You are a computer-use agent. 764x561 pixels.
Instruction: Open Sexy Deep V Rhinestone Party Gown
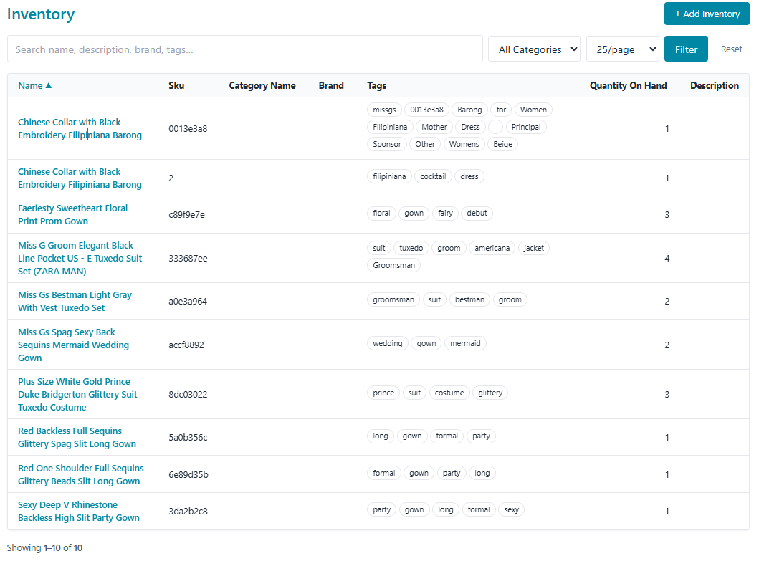click(x=78, y=511)
